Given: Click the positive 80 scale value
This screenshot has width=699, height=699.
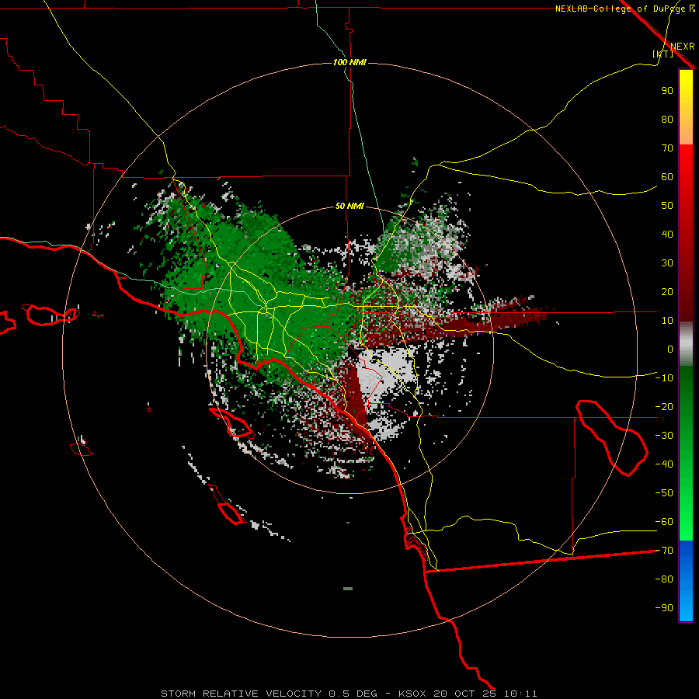Looking at the screenshot, I should 667,120.
